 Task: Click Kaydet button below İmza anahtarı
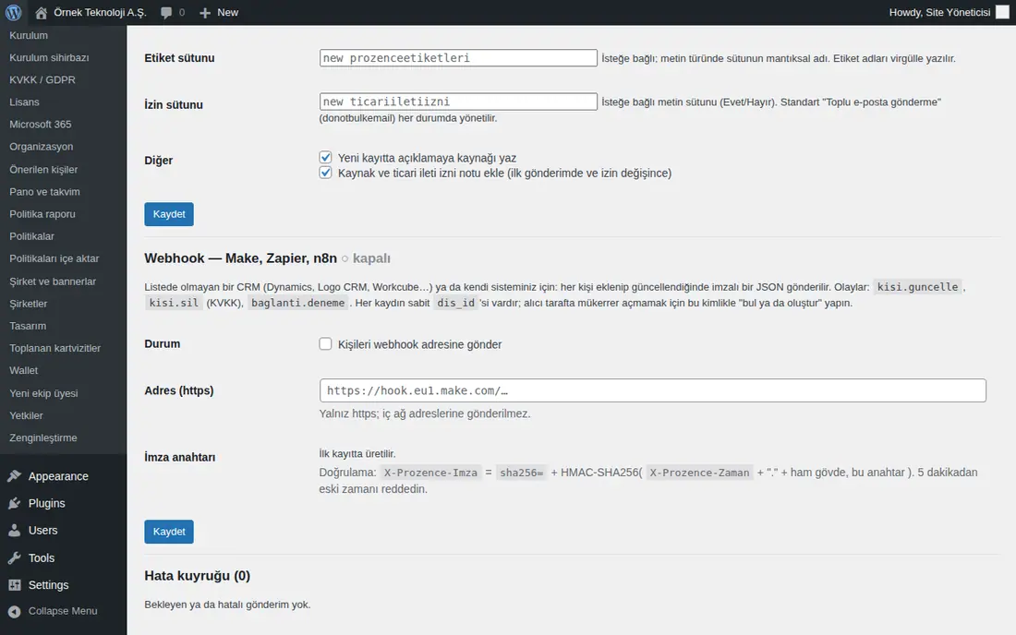(168, 532)
